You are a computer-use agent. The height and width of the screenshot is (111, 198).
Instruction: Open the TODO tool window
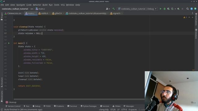pos(47,106)
